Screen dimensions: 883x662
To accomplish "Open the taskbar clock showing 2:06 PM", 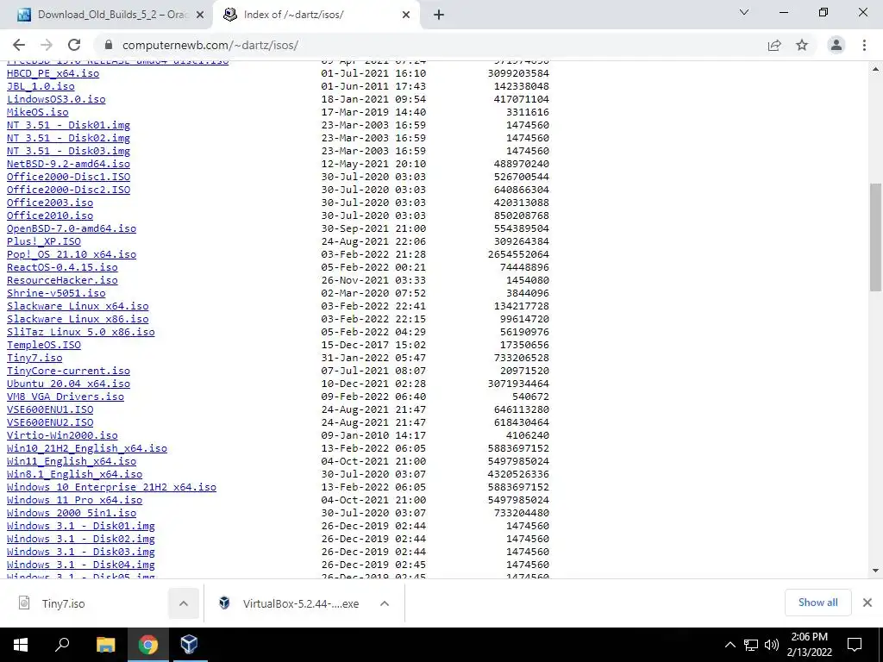I will click(809, 645).
